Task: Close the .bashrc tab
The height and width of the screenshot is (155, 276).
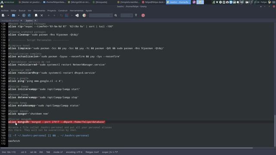Action: click(35, 21)
